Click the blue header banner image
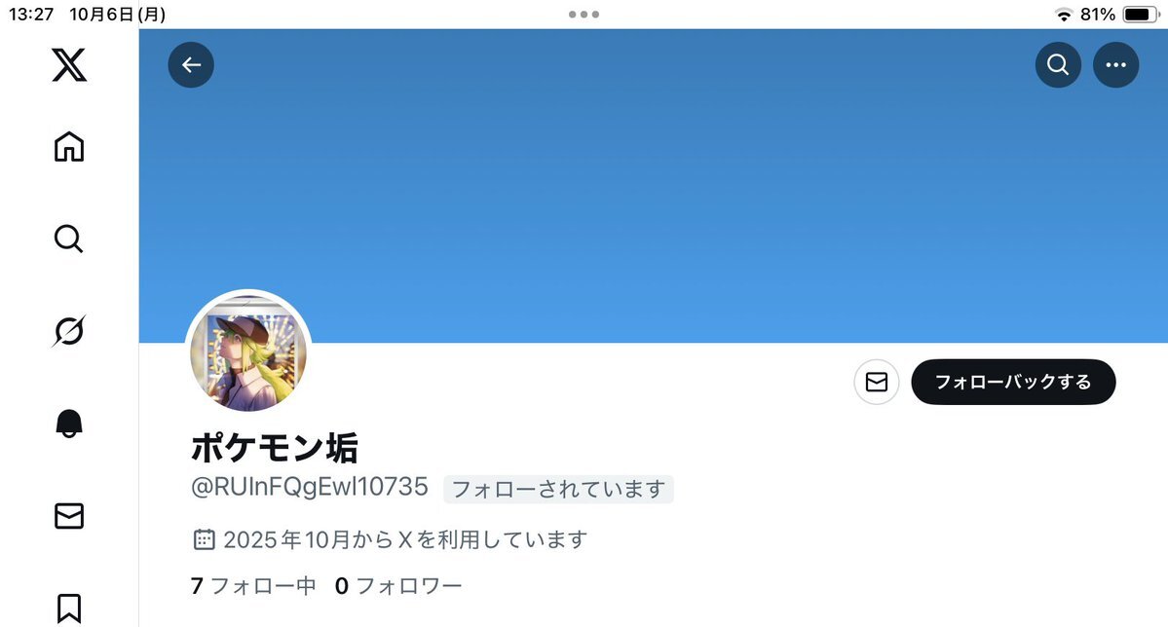Viewport: 1168px width, 627px height. (654, 186)
